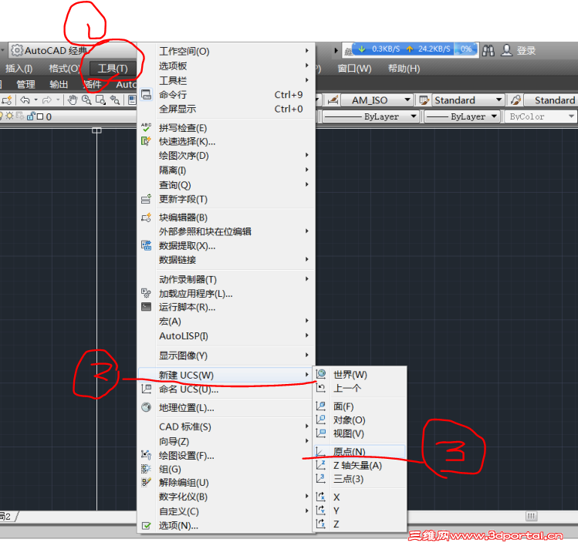Screen dimensions: 578x546
Task: Select Load Application (加载应用程序) item
Action: point(226,294)
